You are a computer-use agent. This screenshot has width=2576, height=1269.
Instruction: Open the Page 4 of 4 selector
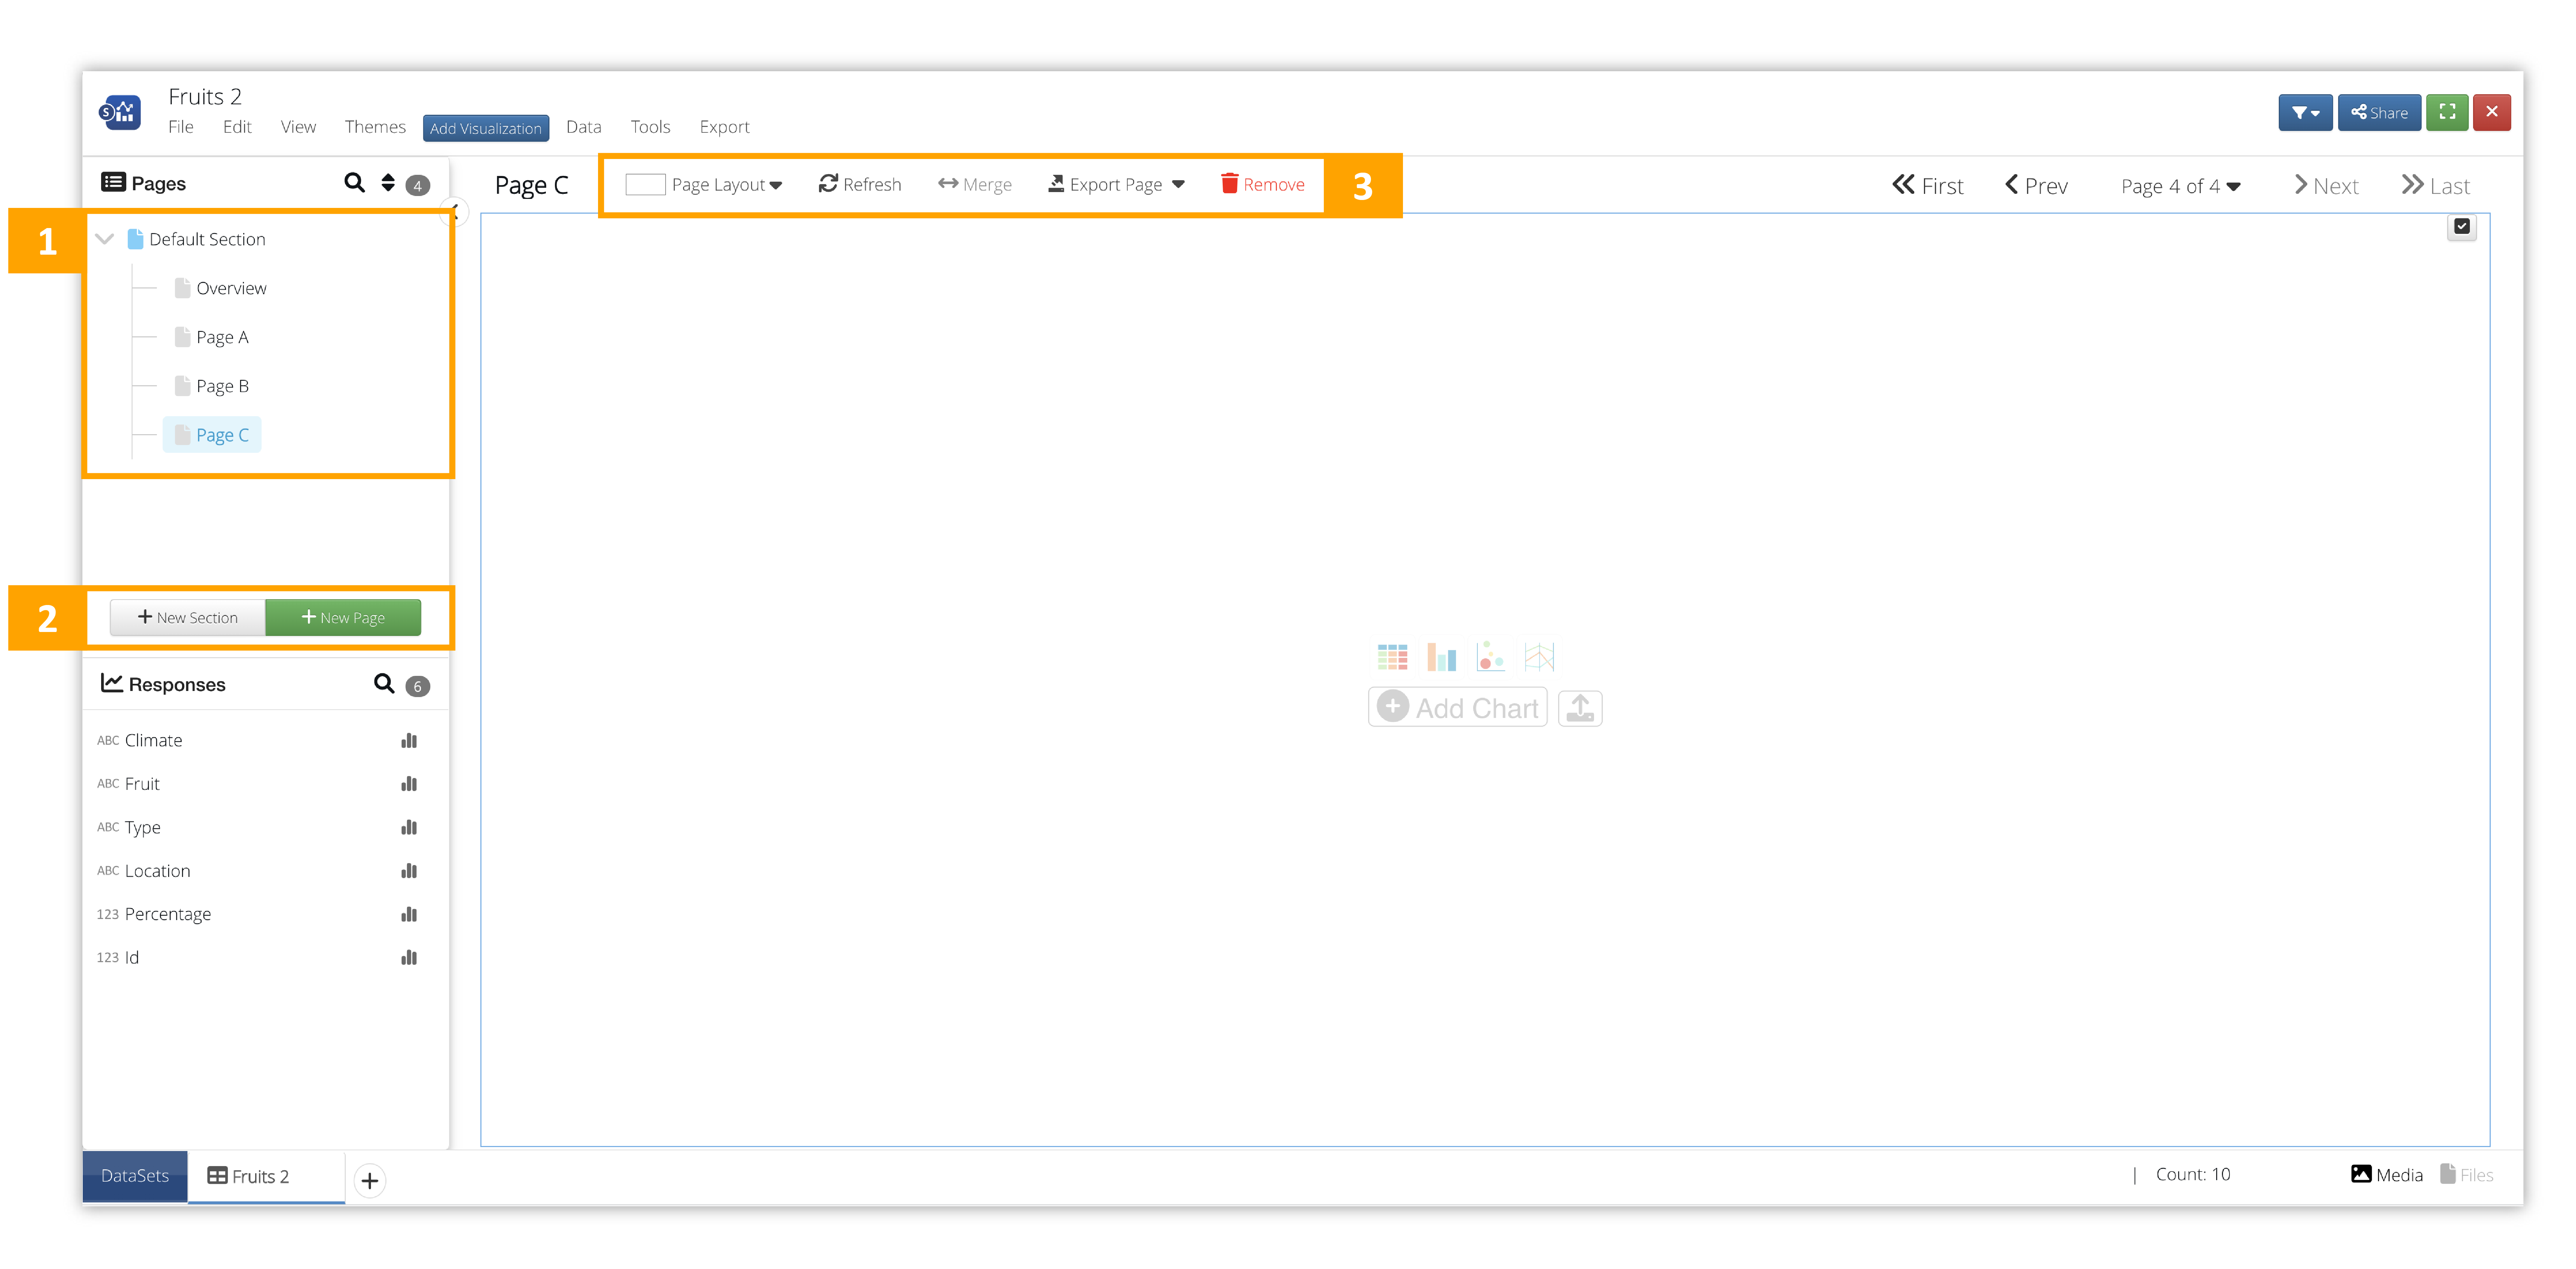click(2181, 187)
